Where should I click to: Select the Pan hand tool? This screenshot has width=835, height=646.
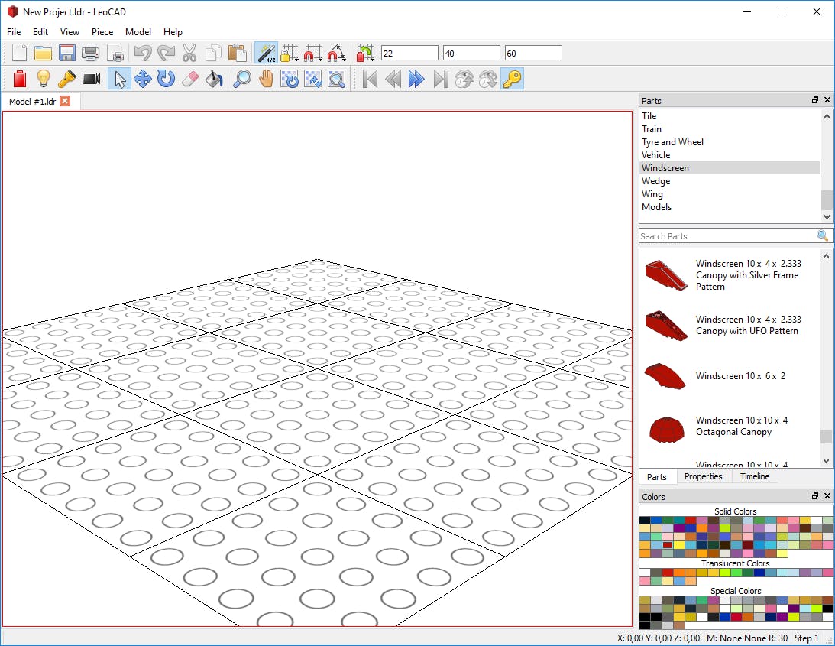tap(266, 79)
